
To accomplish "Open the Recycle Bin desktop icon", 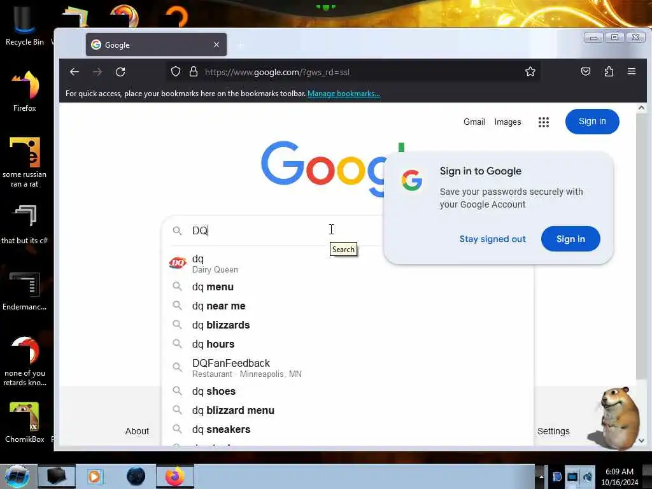I will [x=24, y=27].
